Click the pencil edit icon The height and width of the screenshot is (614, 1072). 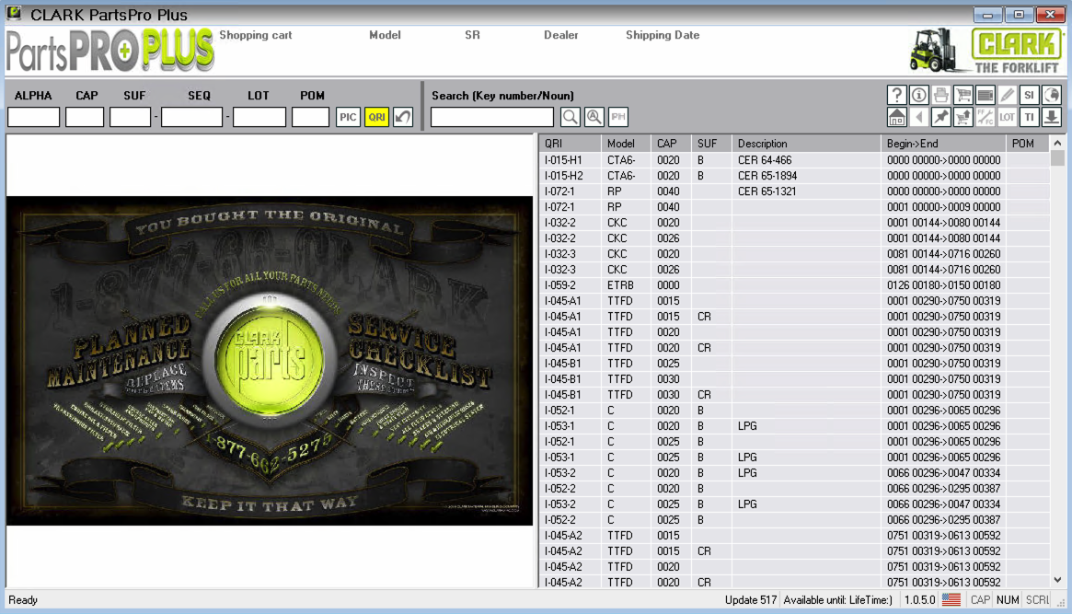tap(1007, 95)
